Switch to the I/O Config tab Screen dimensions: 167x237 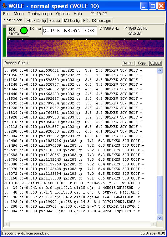tap(72, 21)
